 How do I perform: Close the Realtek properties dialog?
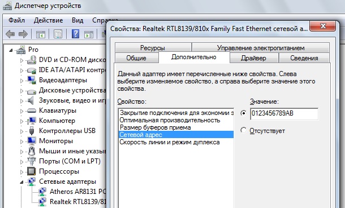pos(322,26)
